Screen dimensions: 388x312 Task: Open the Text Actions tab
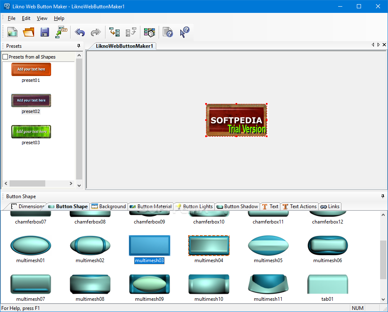(299, 206)
